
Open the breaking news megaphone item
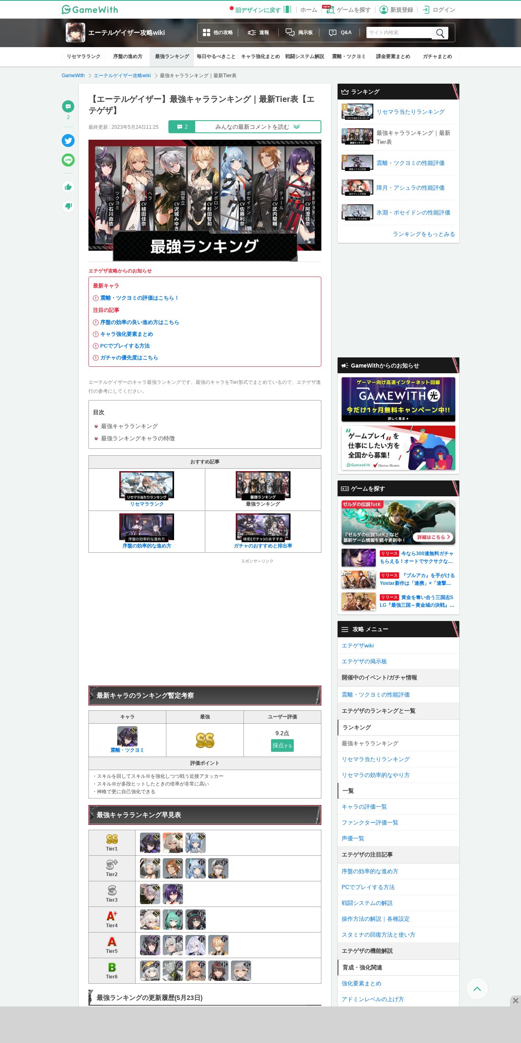point(258,32)
